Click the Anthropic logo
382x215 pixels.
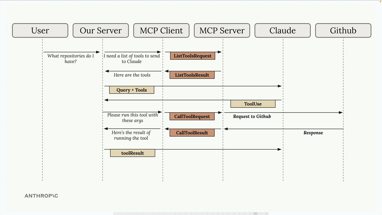[41, 196]
